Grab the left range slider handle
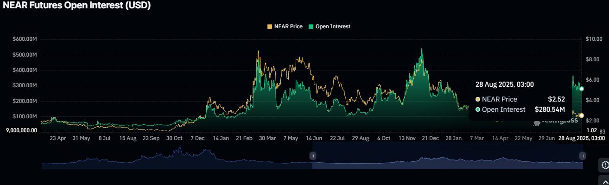 pos(313,156)
